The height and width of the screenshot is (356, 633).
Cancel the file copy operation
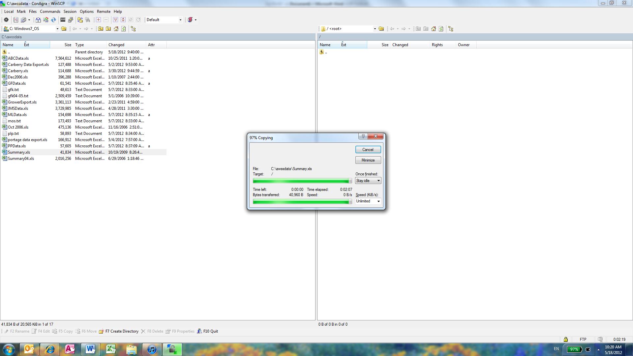368,150
